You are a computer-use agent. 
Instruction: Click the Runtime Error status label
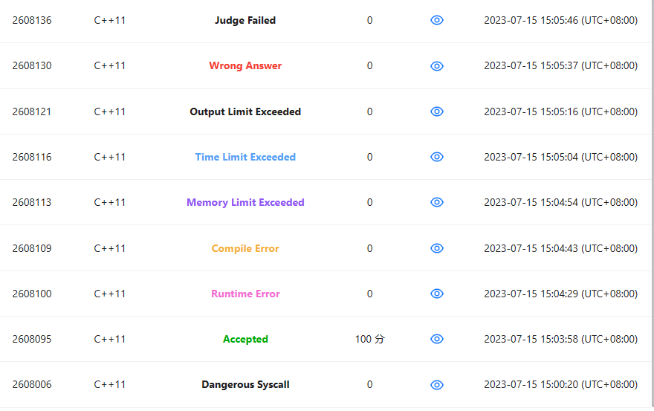[245, 294]
